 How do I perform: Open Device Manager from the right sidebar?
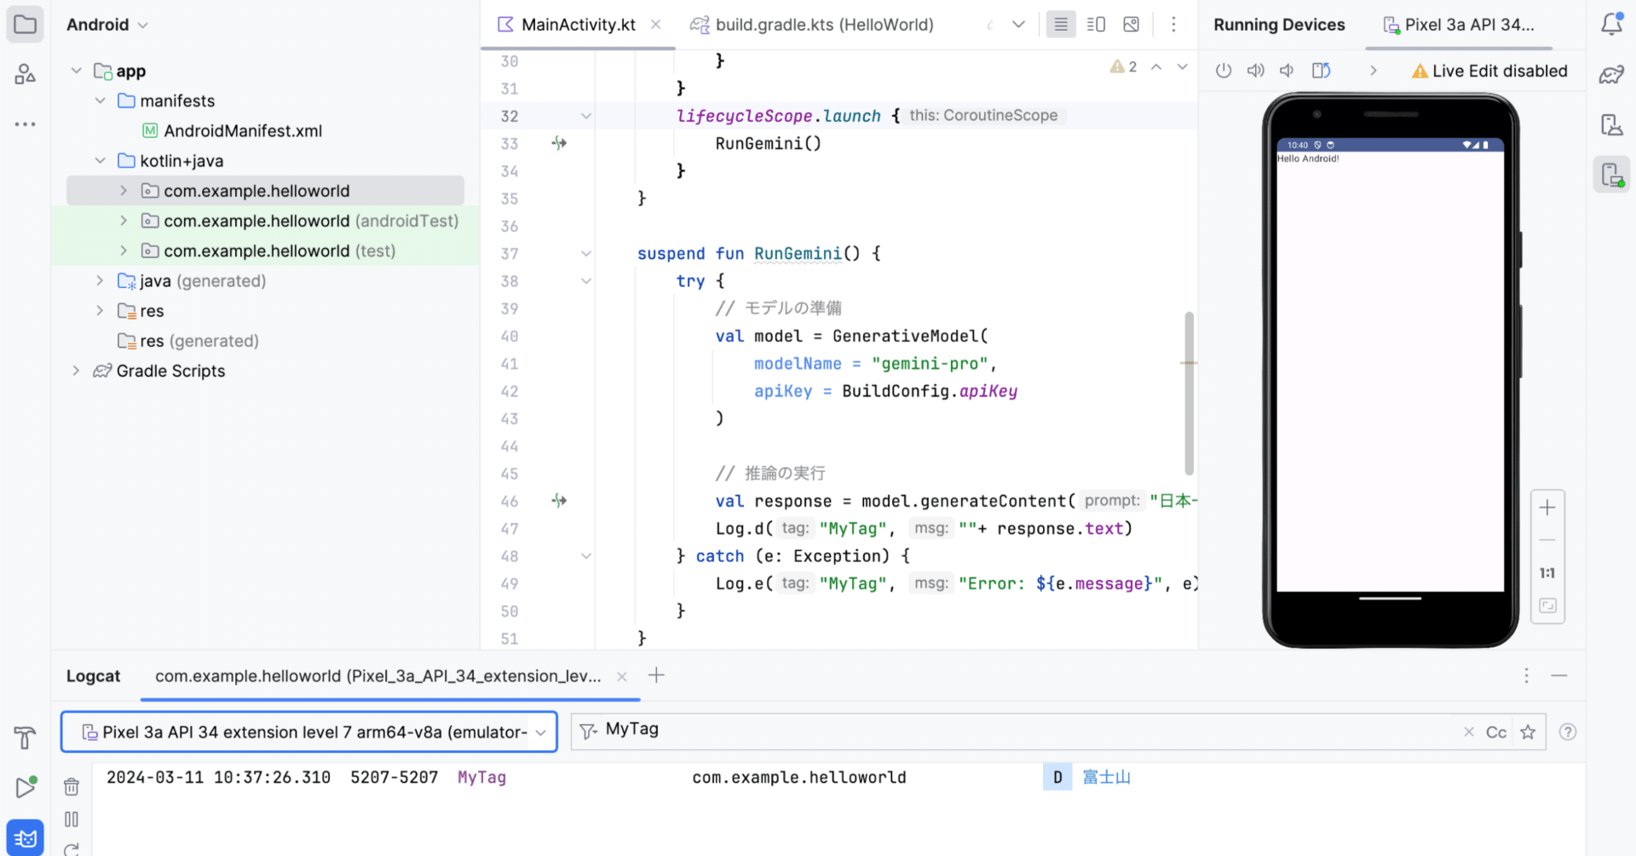[1612, 124]
